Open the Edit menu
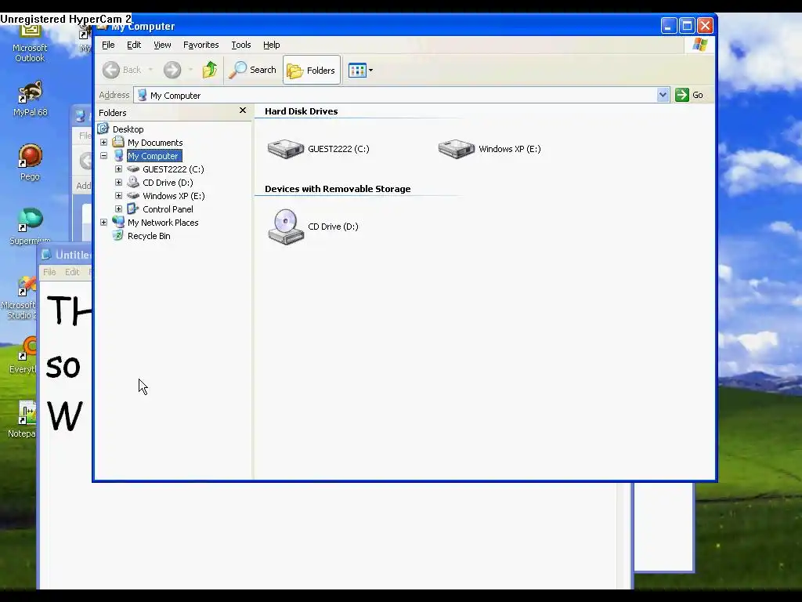This screenshot has height=602, width=802. coord(134,45)
